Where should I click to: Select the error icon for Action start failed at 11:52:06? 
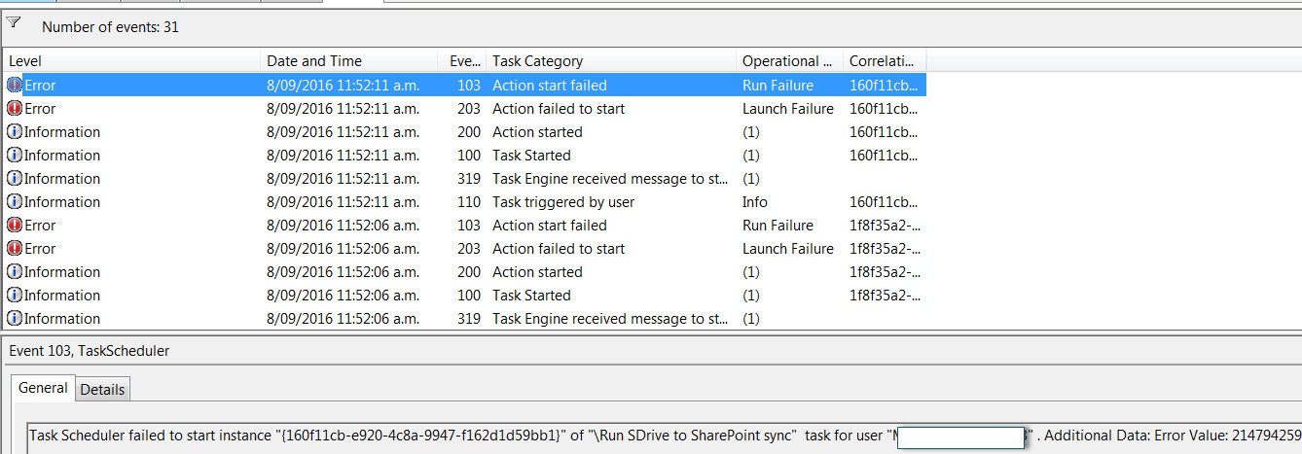coord(15,226)
